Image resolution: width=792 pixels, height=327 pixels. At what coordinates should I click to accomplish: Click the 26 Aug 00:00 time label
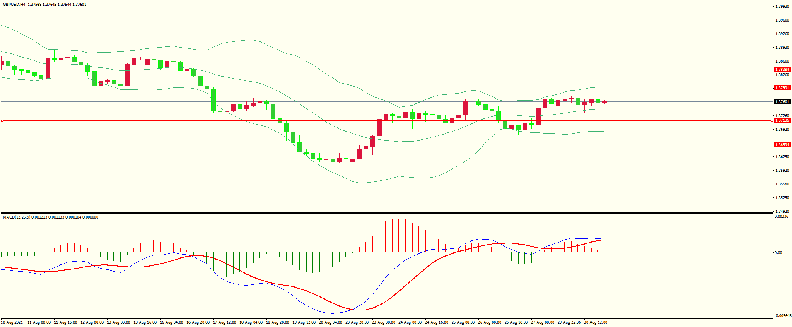point(490,322)
